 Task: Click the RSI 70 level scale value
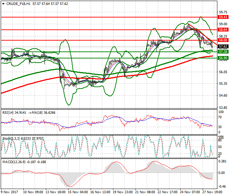coord(220,117)
